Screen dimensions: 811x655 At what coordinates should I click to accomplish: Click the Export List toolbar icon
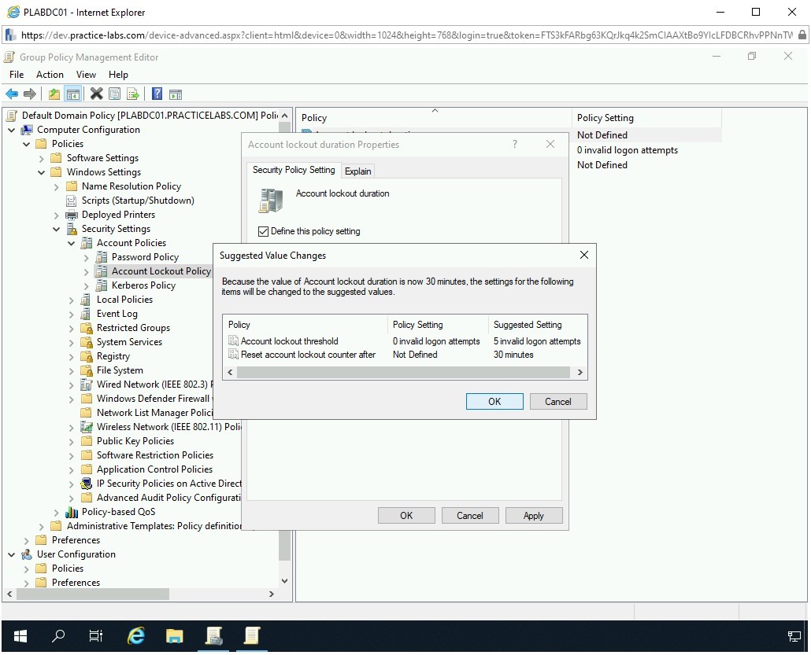pyautogui.click(x=133, y=94)
